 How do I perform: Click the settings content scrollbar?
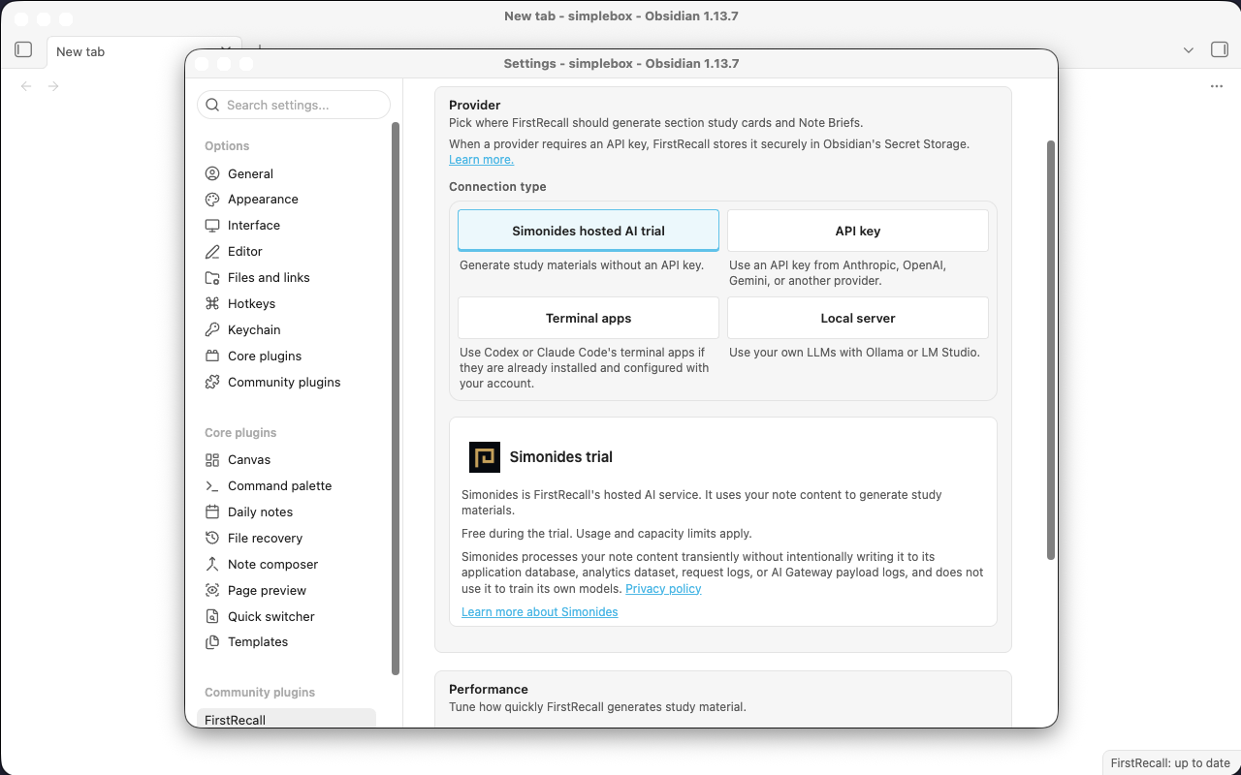click(1051, 350)
